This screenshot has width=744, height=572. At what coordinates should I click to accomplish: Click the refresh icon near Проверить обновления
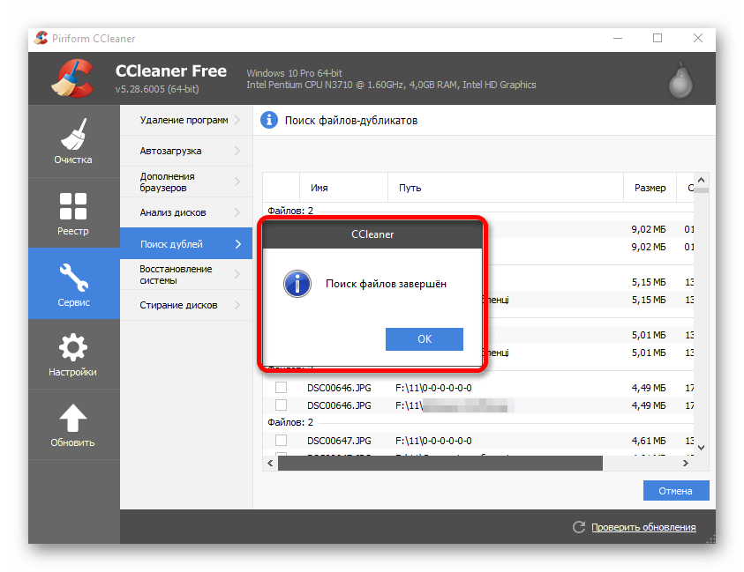click(579, 527)
